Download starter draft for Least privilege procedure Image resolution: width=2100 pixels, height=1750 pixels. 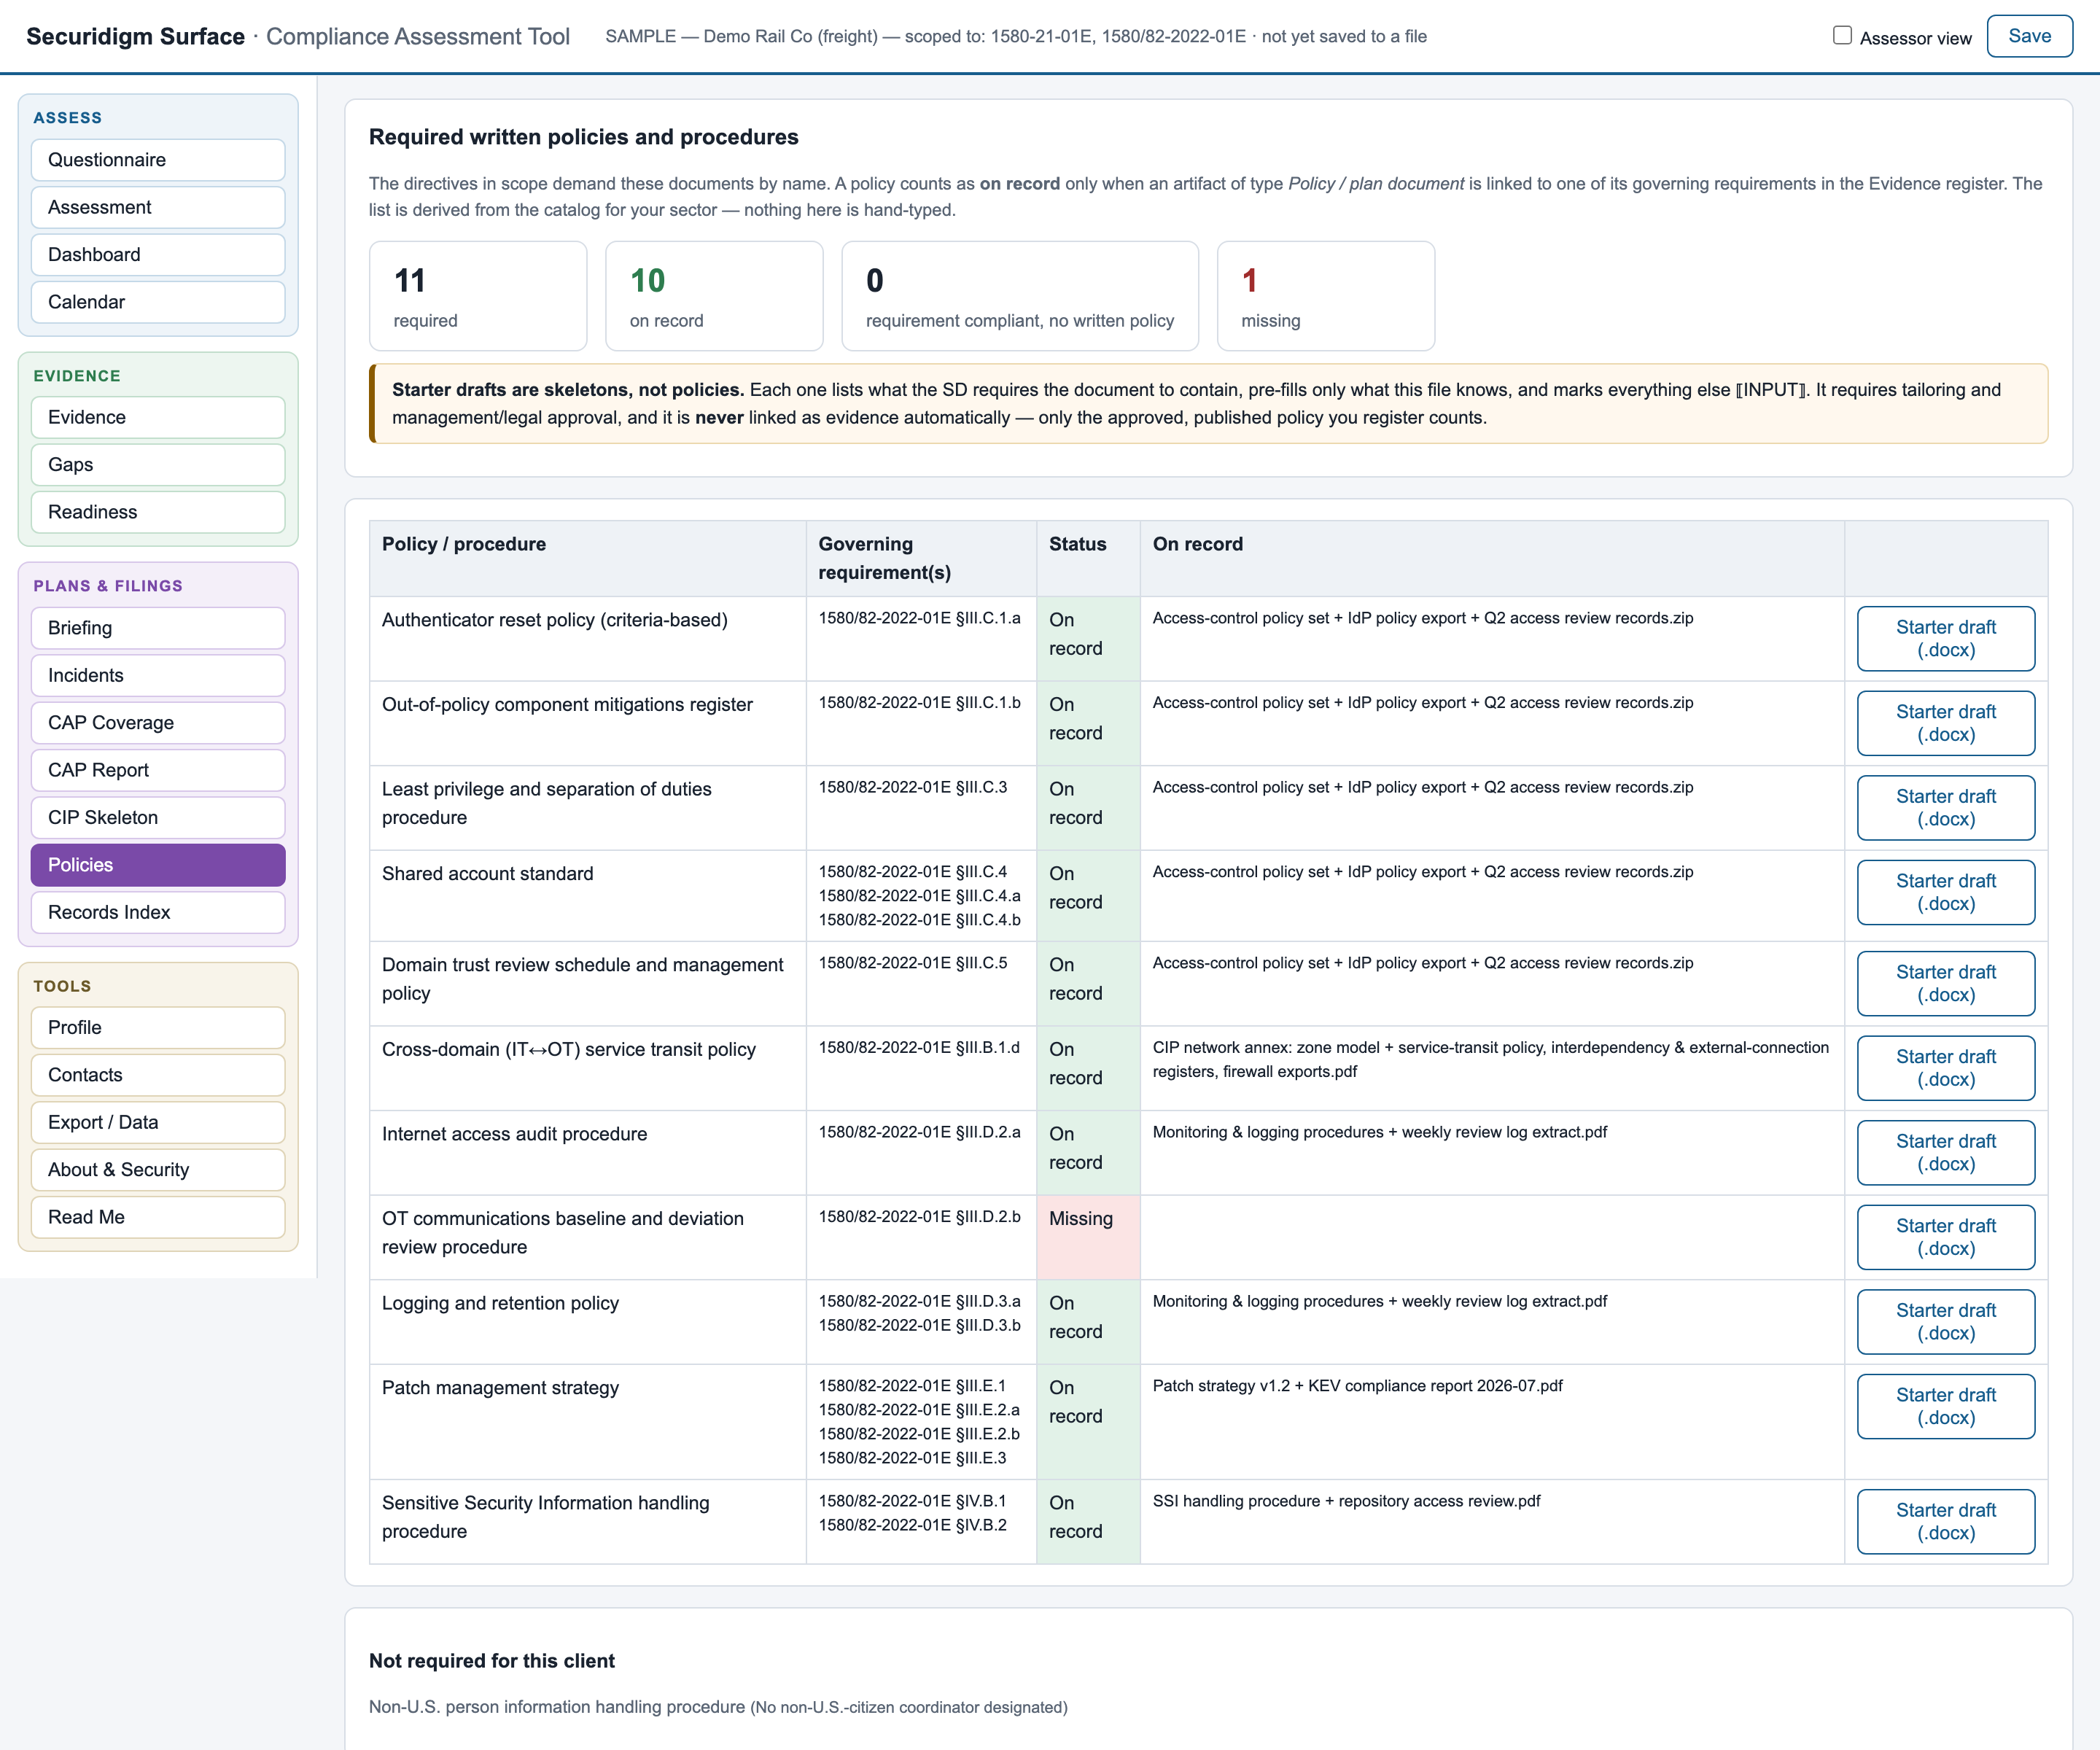[1945, 808]
